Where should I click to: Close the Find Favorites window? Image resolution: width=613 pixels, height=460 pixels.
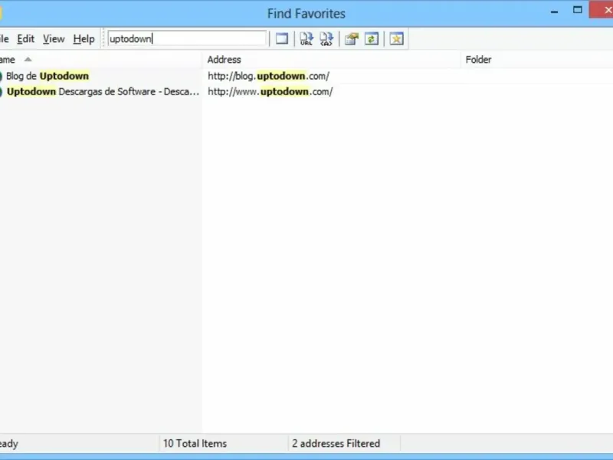coord(602,10)
